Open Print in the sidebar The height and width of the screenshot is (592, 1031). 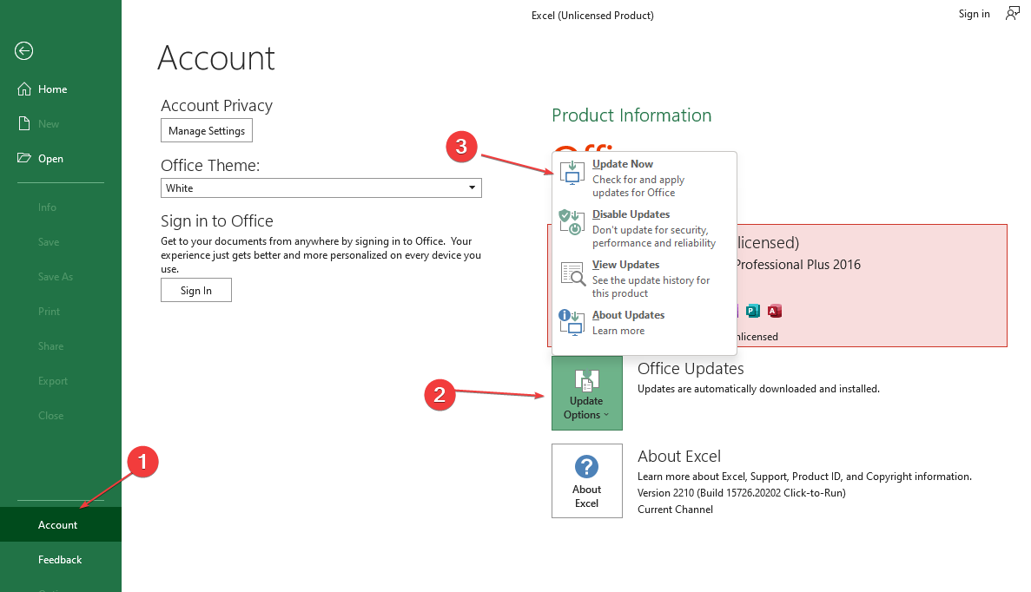click(x=61, y=312)
